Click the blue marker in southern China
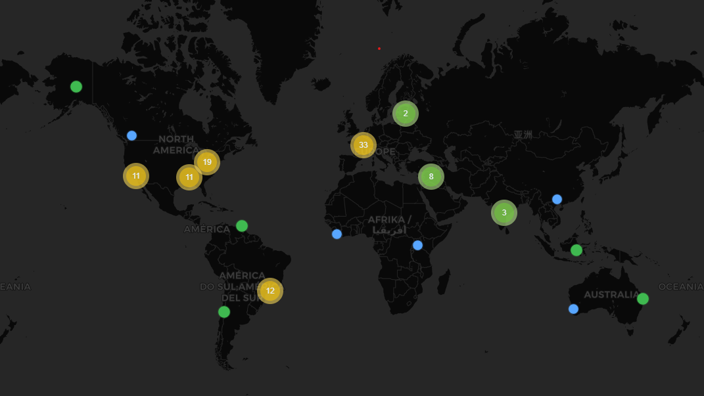The image size is (704, 396). click(557, 198)
